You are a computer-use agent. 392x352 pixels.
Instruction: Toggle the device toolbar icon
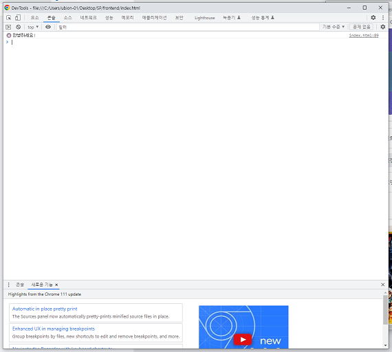click(18, 18)
